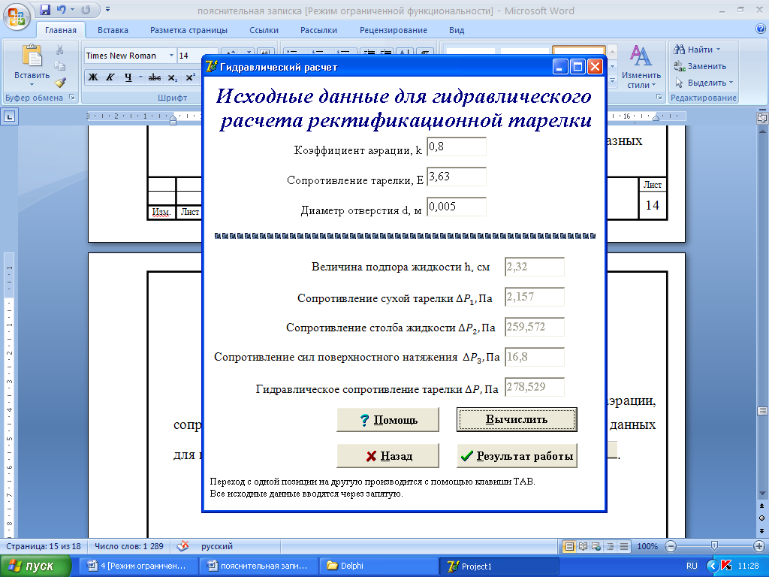
Task: Open undo history dropdown arrow
Action: [73, 9]
